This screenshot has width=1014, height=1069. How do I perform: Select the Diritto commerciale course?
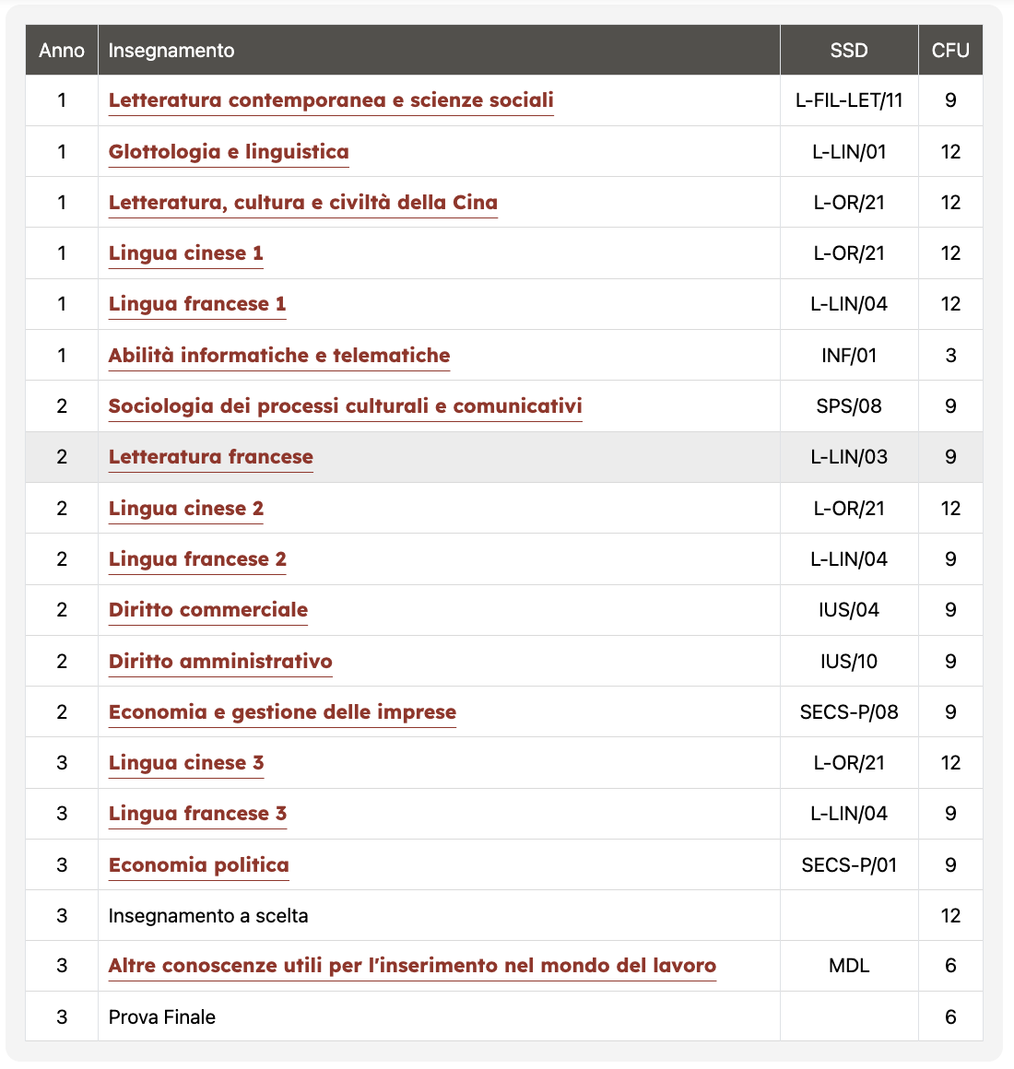[208, 610]
